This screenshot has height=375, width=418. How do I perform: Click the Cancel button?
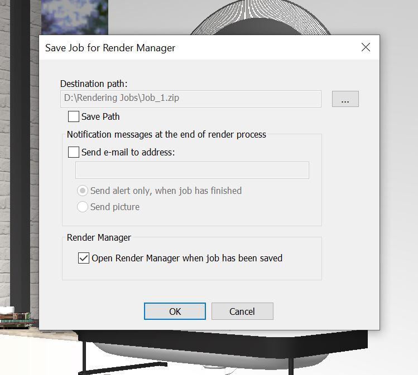coord(242,311)
